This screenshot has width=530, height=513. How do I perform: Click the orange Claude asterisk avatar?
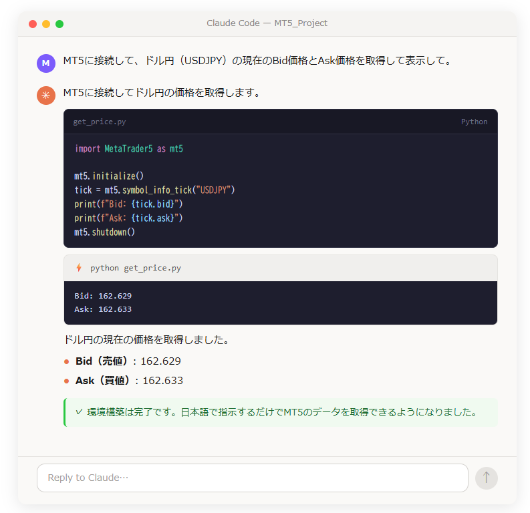[x=46, y=96]
